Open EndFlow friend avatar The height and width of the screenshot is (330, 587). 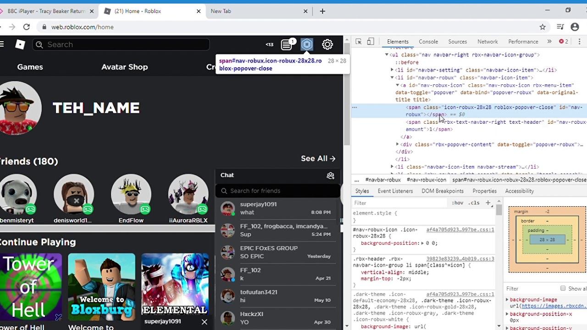(x=131, y=194)
